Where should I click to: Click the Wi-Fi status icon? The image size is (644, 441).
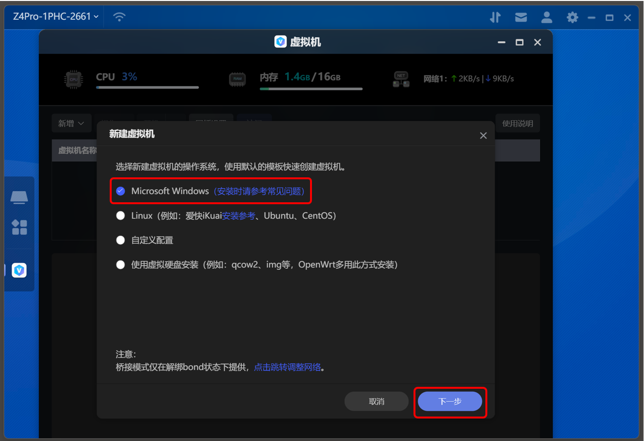click(118, 16)
